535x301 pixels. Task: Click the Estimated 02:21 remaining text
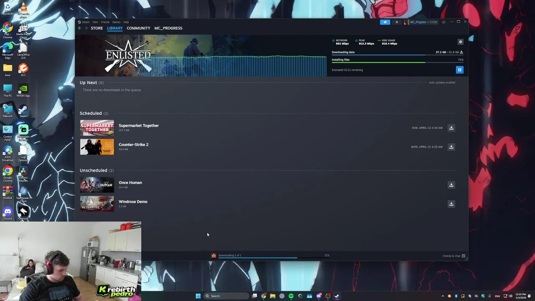[x=347, y=70]
